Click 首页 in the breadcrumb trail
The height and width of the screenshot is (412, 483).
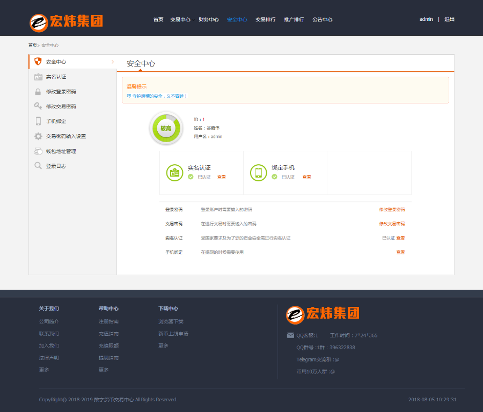point(33,46)
